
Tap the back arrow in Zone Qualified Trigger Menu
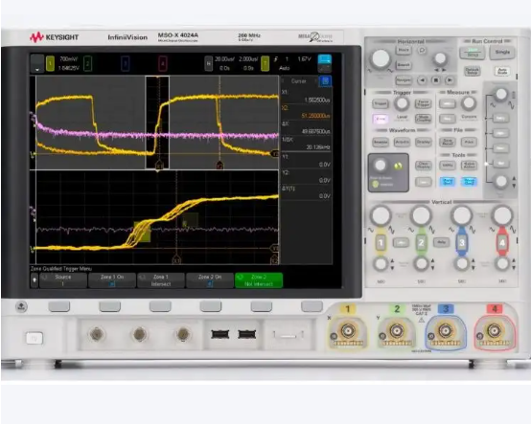35,280
